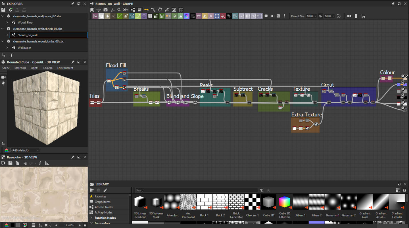Open the Parent Size width 2048 dropdown
The height and width of the screenshot is (228, 409).
(x=311, y=16)
